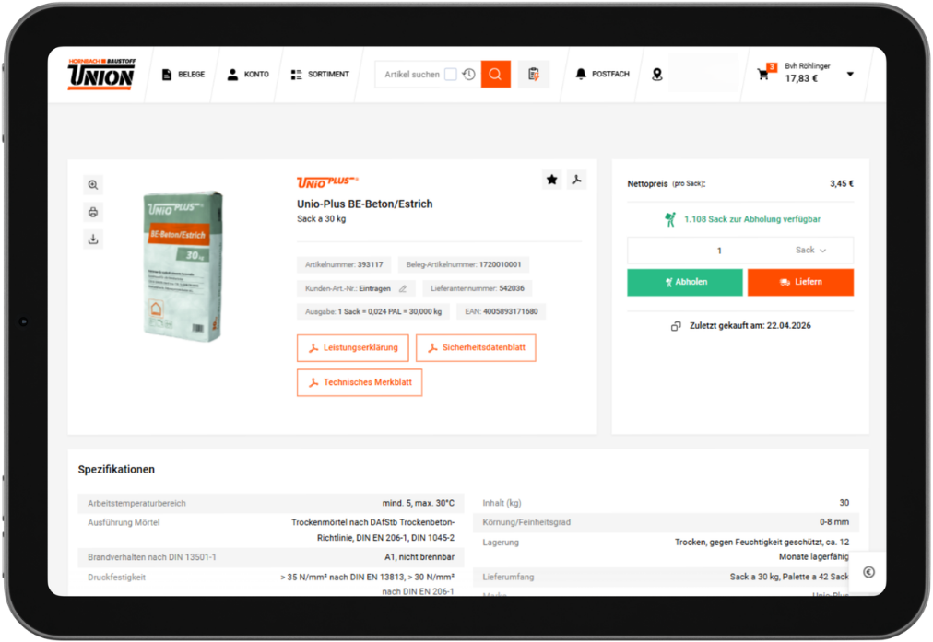Screen dimensions: 933x642
Task: Click the EAN 4005893171680 tag
Action: click(501, 311)
